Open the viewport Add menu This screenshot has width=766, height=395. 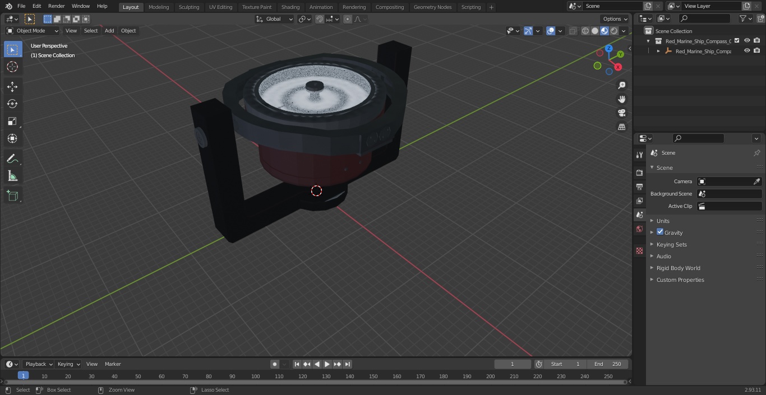tap(109, 31)
